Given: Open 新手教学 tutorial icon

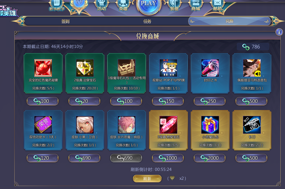Looking at the screenshot, I should [57, 5].
